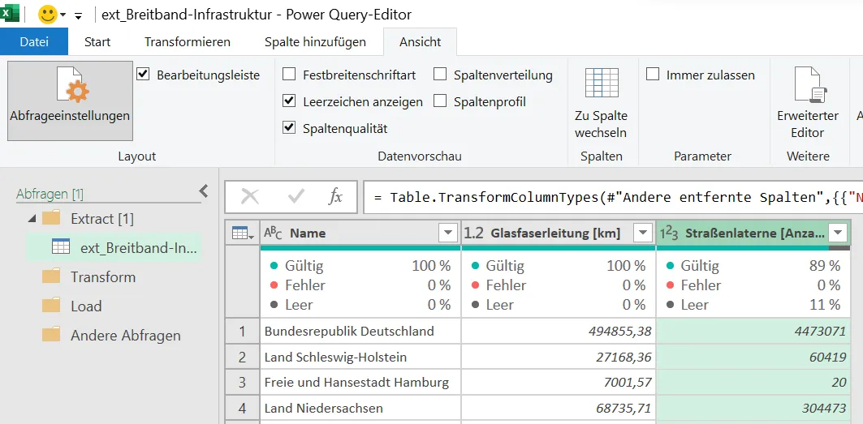This screenshot has width=863, height=424.
Task: Open the table menu icon in grid corner
Action: point(243,233)
